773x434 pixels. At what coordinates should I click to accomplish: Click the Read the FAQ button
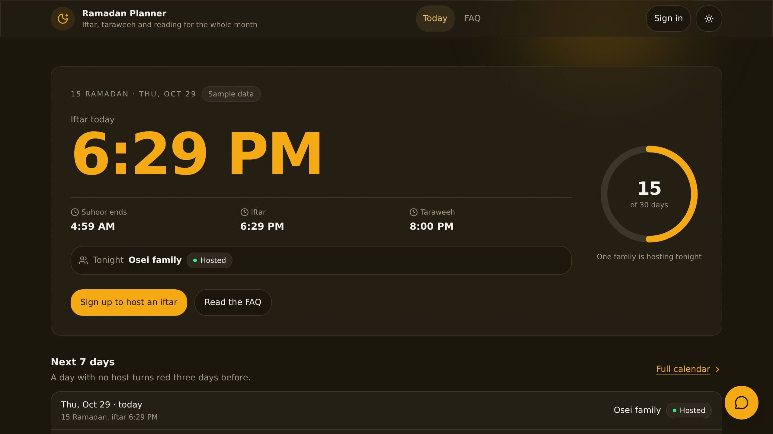click(233, 302)
